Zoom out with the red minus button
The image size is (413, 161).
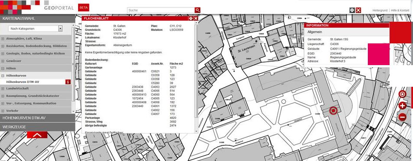click(x=402, y=117)
